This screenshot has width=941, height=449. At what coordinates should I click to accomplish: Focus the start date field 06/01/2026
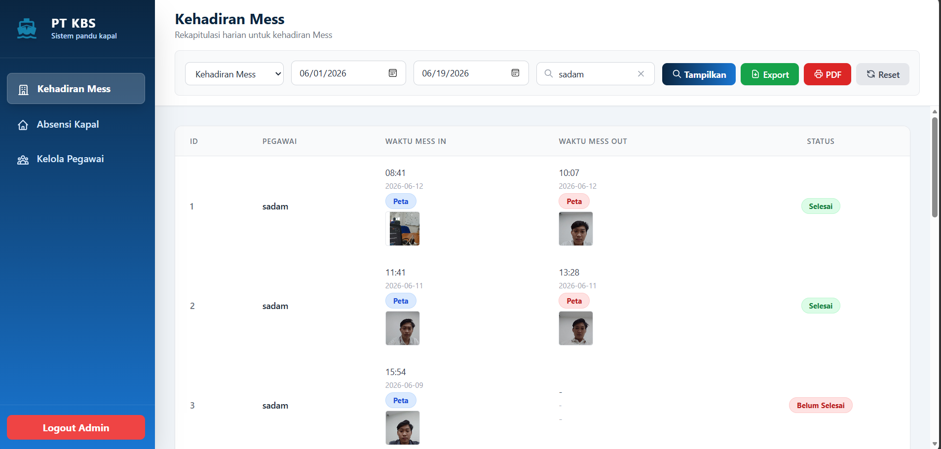(x=348, y=73)
